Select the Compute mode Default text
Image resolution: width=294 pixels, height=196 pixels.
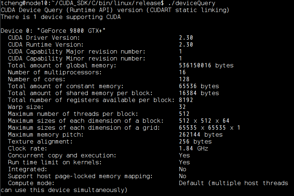(191, 183)
